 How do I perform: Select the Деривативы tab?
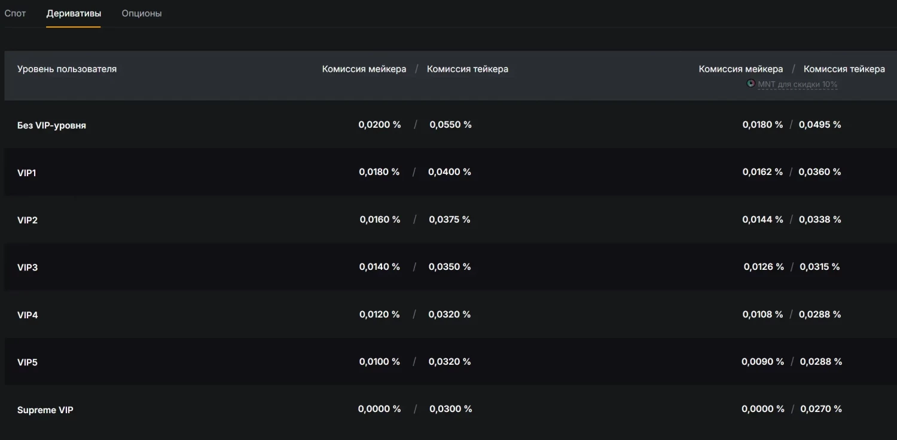74,13
